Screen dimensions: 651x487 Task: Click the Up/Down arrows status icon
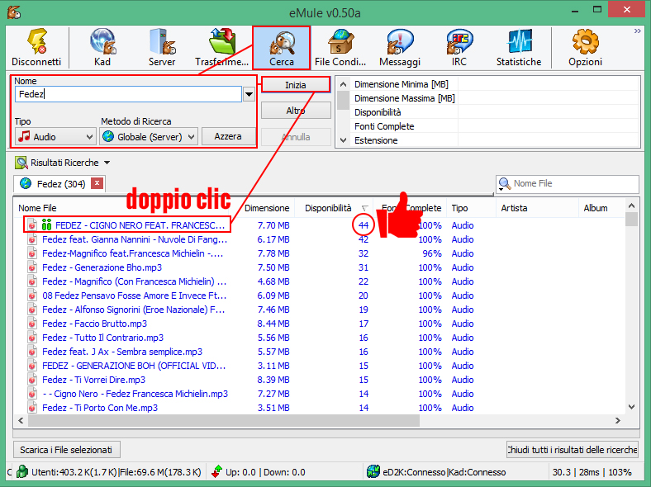click(x=216, y=471)
